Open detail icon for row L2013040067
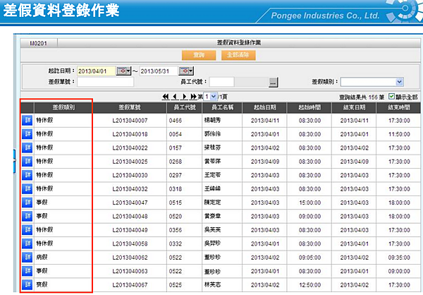Viewport: 423px width, 295px height. point(27,284)
